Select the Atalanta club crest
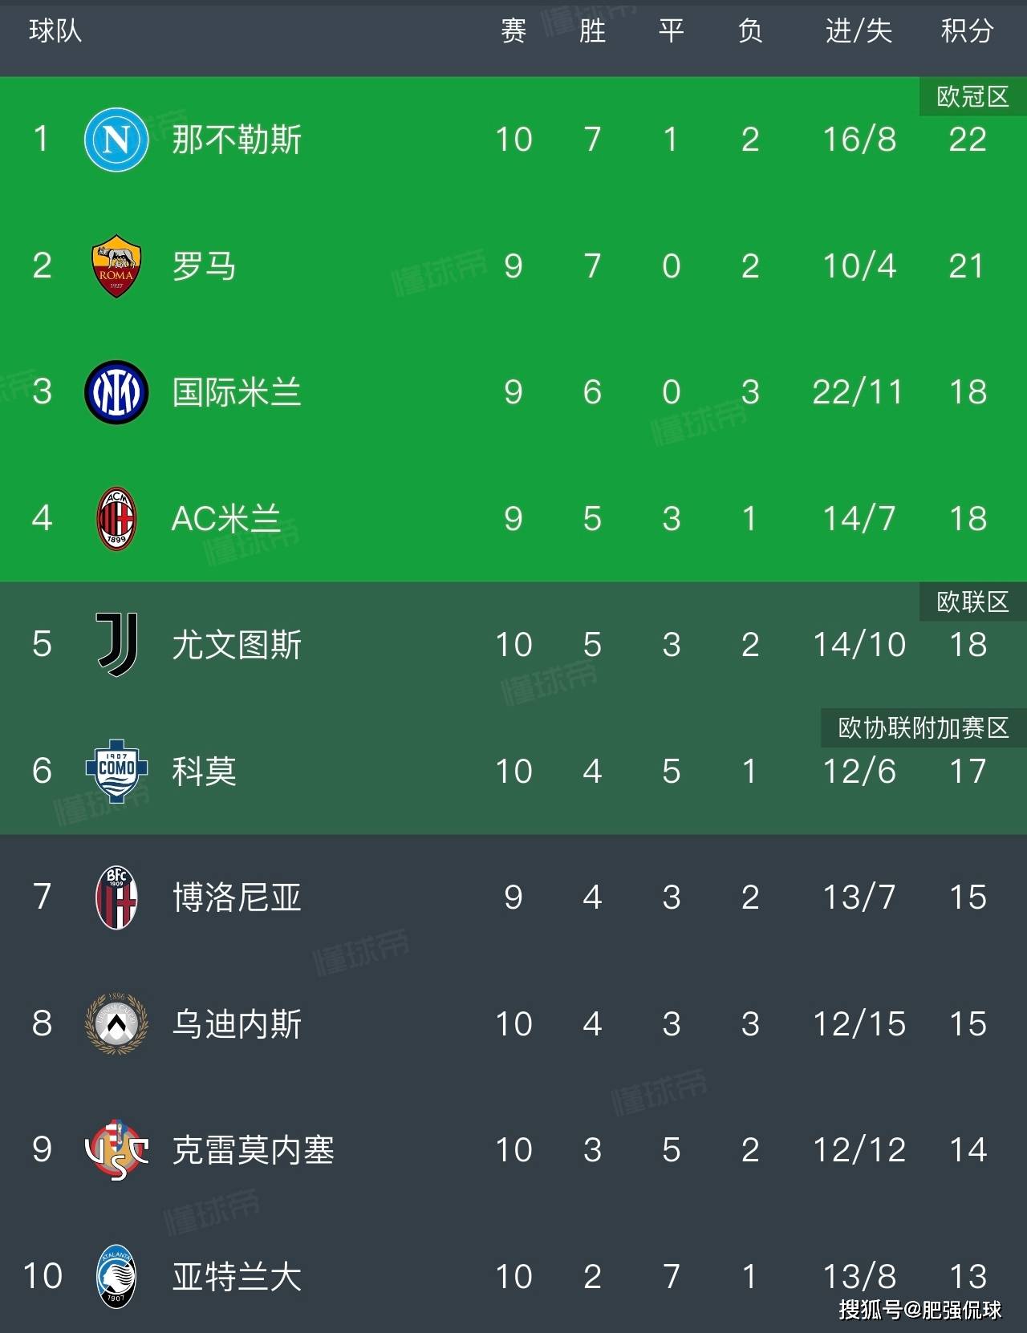 coord(116,1276)
